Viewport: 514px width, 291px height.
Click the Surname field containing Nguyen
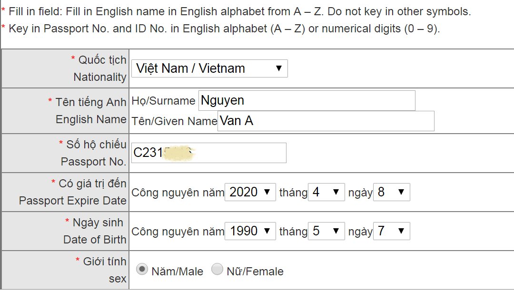[x=306, y=101]
